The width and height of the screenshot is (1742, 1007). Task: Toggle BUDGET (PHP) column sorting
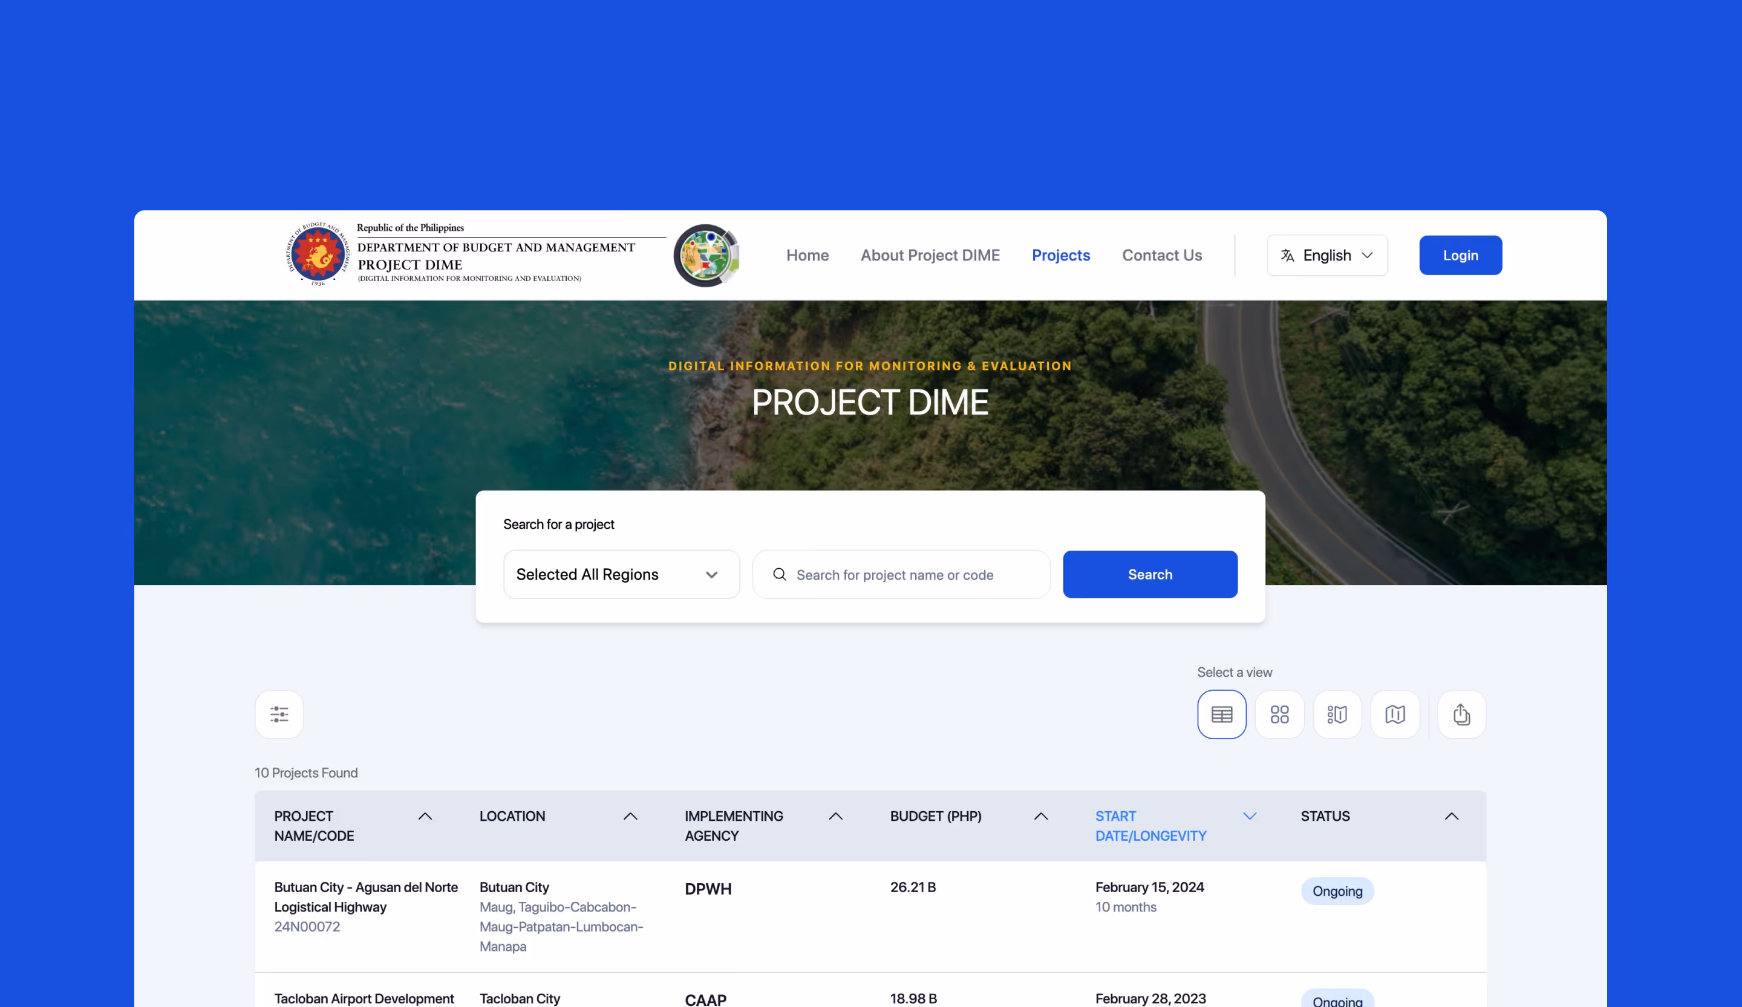coord(1041,815)
